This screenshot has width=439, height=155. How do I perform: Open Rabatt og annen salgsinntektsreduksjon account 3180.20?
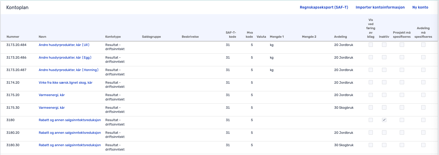tap(70, 133)
